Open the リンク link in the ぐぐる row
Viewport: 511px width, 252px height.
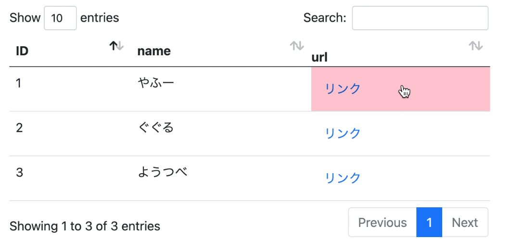point(343,133)
